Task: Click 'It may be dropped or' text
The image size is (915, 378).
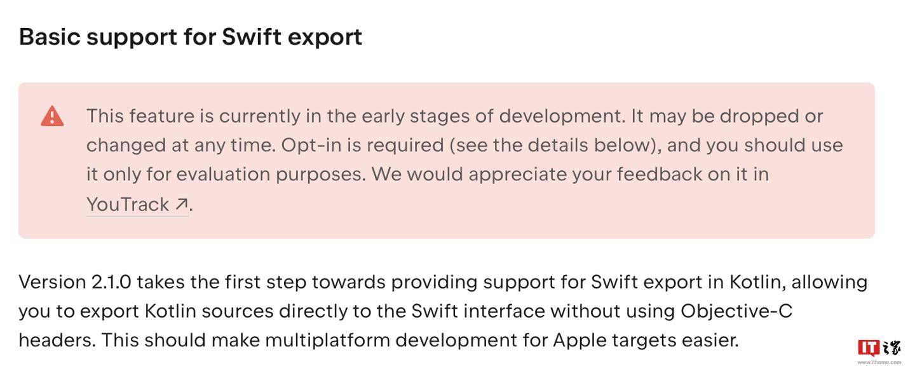Action: 726,116
